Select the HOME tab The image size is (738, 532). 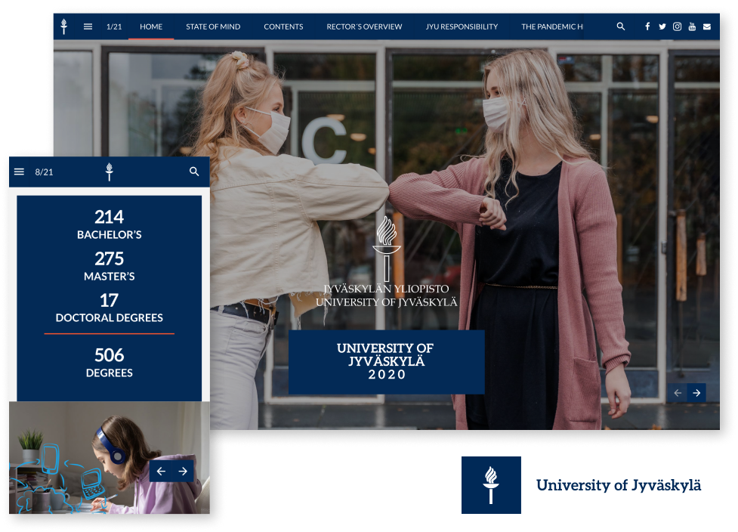coord(151,26)
